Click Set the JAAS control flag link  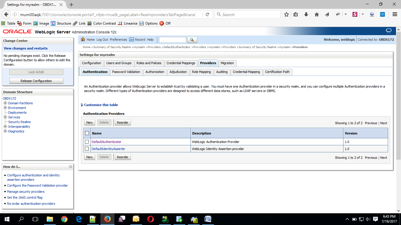[25, 197]
